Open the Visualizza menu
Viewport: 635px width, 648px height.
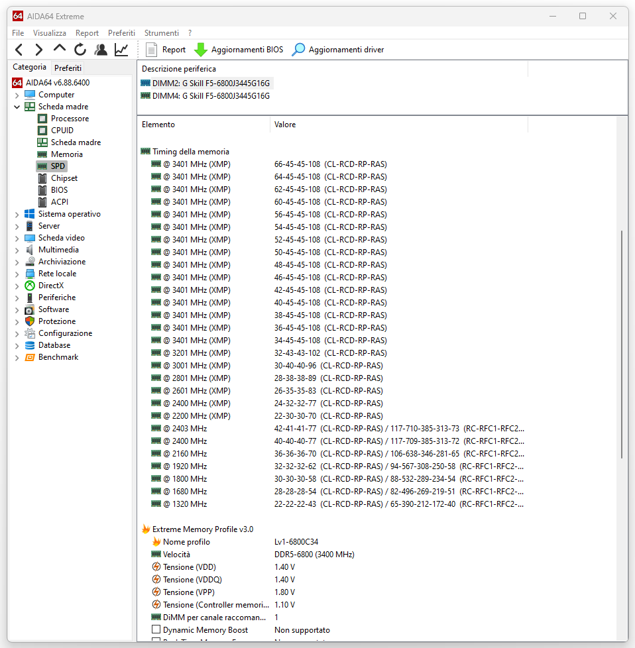click(x=50, y=33)
